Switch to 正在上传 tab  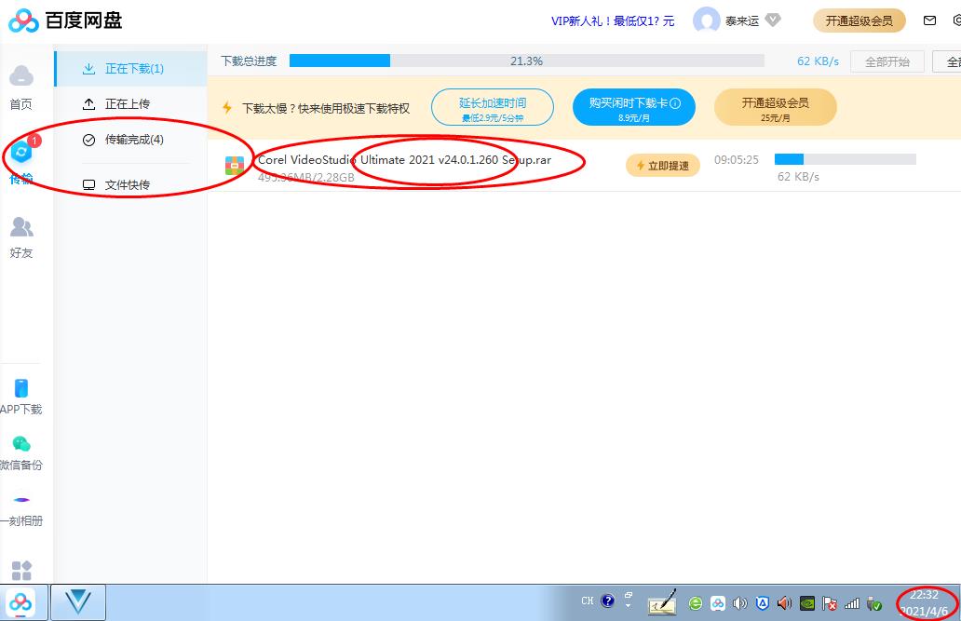click(130, 103)
